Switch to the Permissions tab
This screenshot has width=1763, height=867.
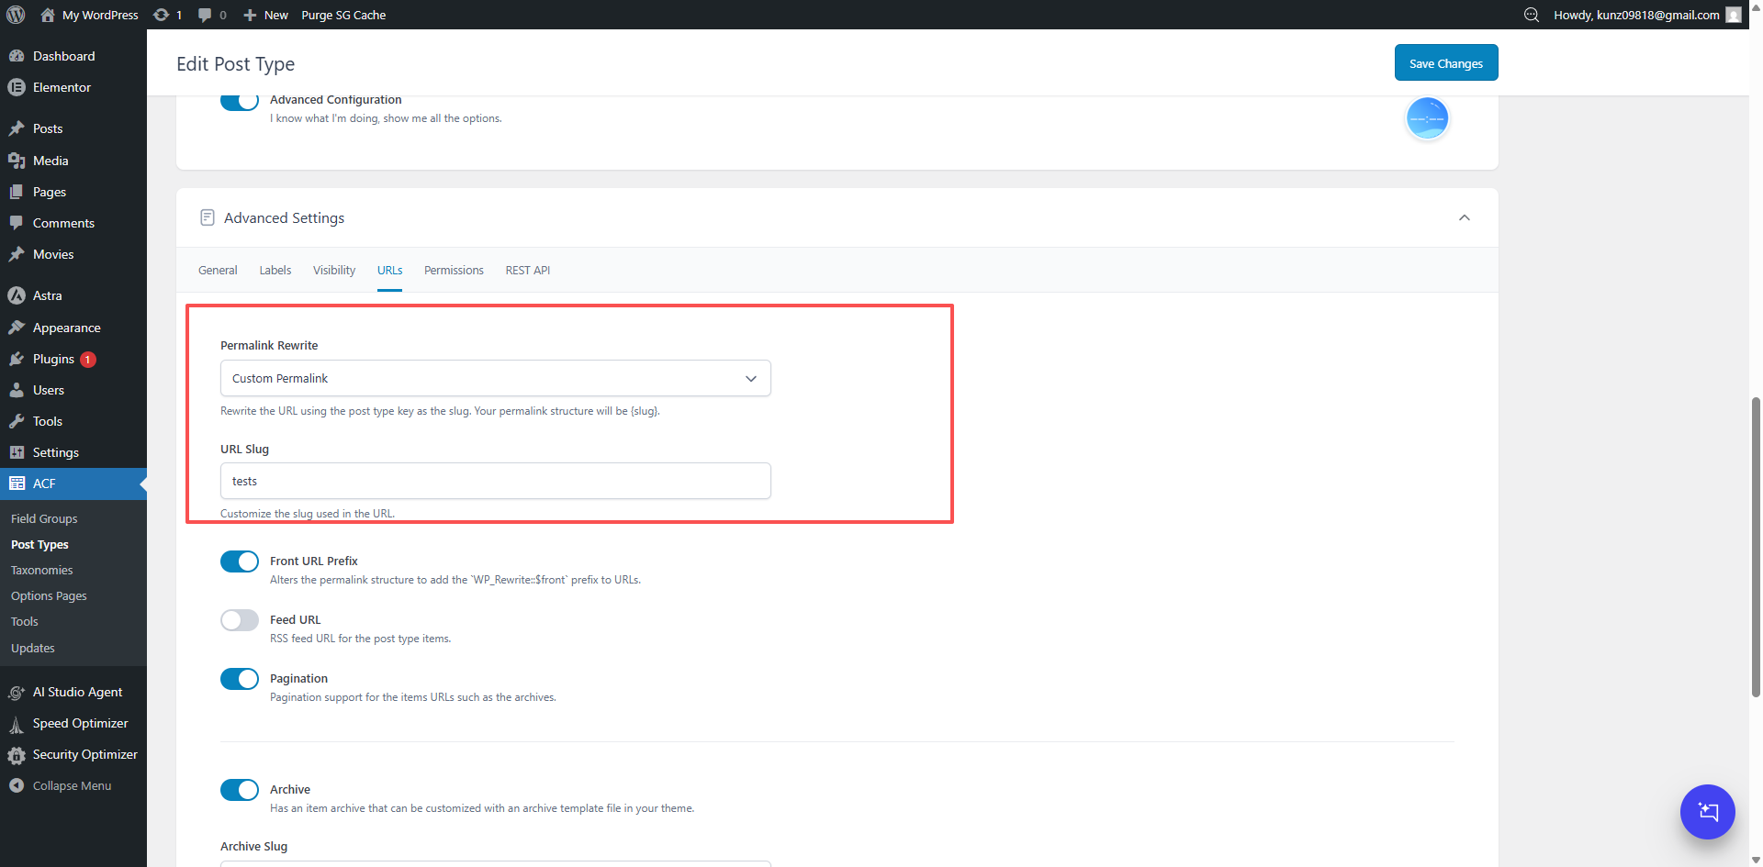click(454, 270)
